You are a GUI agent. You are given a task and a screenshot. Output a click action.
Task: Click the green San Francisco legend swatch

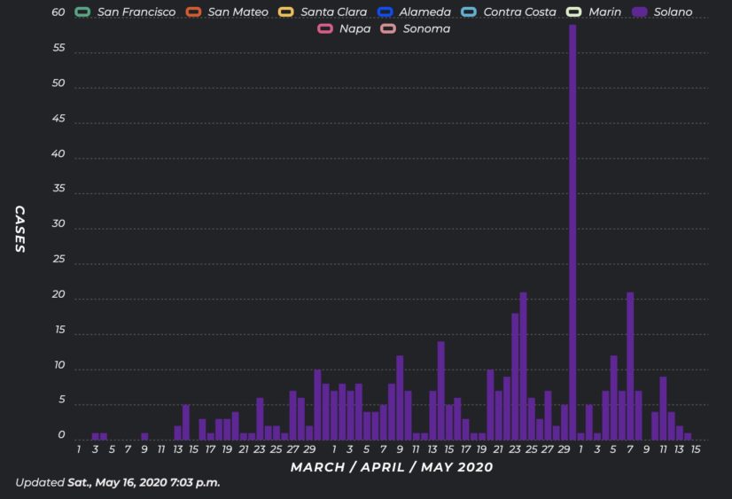[82, 12]
